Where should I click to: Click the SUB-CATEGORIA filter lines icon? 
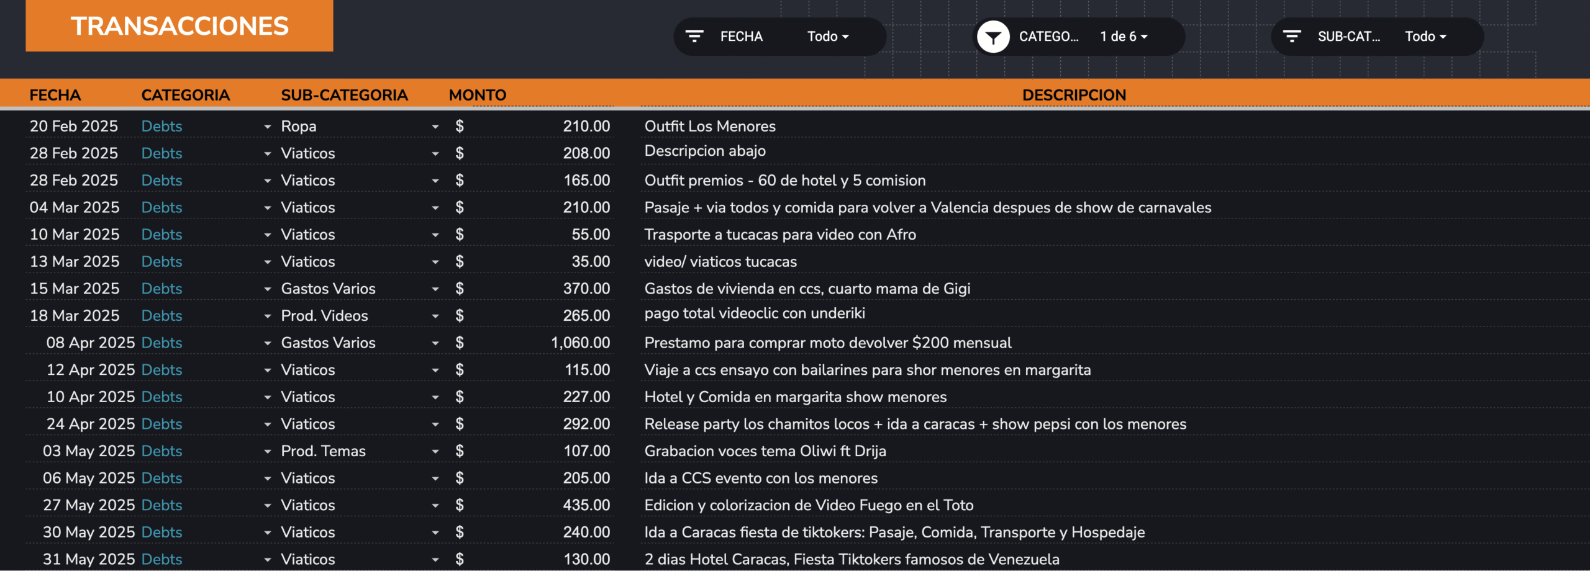point(1291,37)
